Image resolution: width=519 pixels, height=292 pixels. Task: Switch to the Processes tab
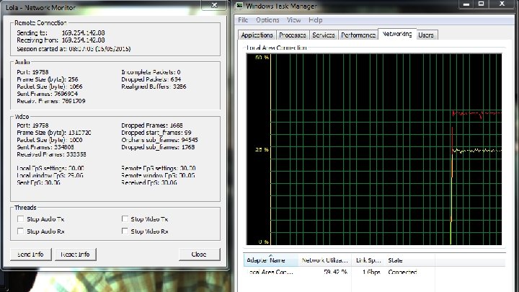(292, 35)
